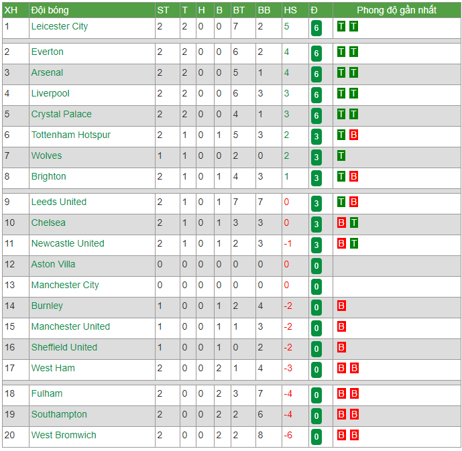Viewport: 462px width, 451px height.
Task: Open the Leicester City team link
Action: pos(60,27)
